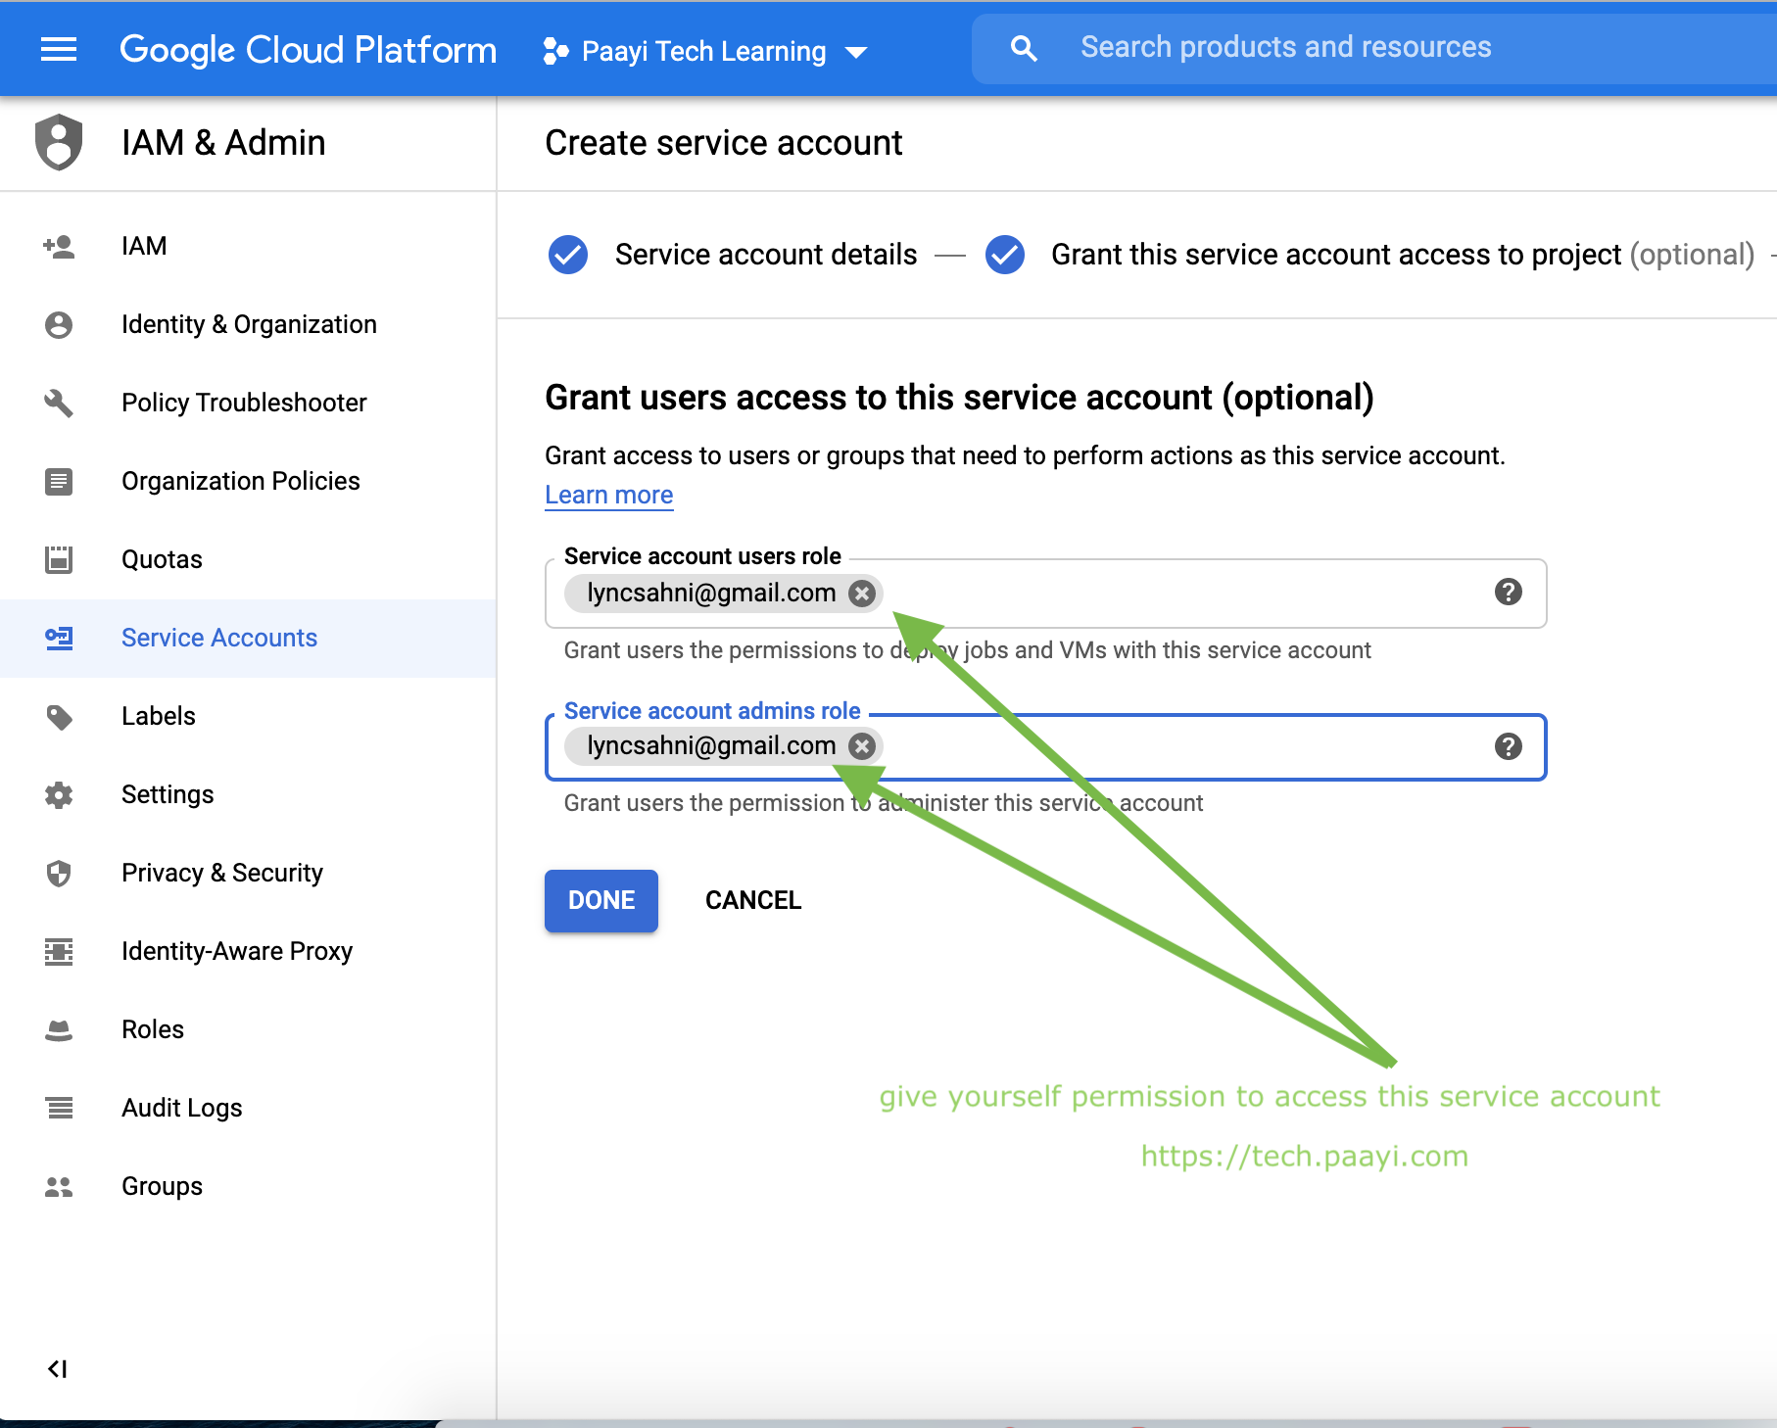Click the Service Accounts key icon
The image size is (1777, 1428).
(x=59, y=638)
